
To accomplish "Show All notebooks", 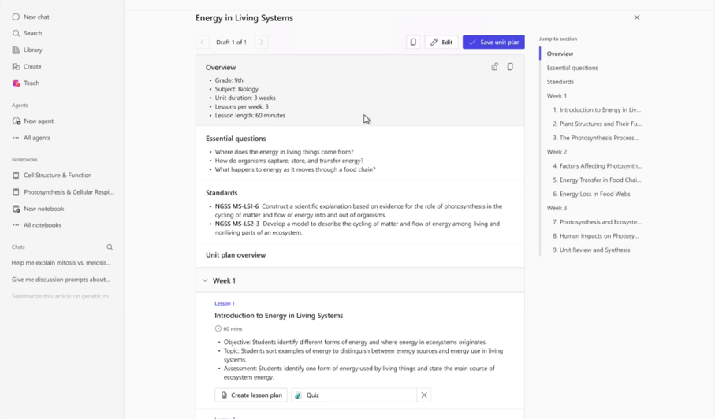I will [36, 225].
